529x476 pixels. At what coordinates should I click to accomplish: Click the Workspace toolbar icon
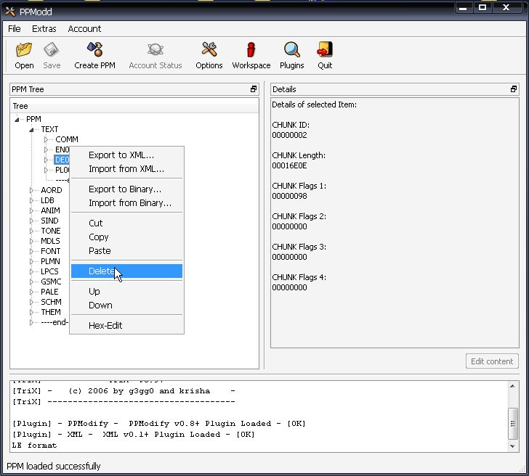tap(251, 49)
